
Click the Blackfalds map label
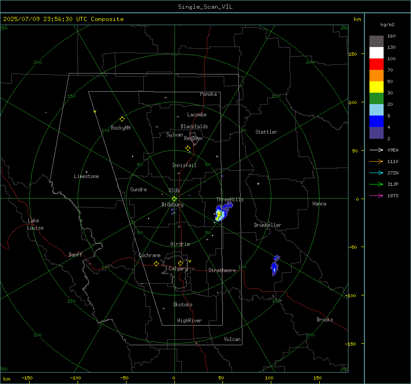click(194, 126)
